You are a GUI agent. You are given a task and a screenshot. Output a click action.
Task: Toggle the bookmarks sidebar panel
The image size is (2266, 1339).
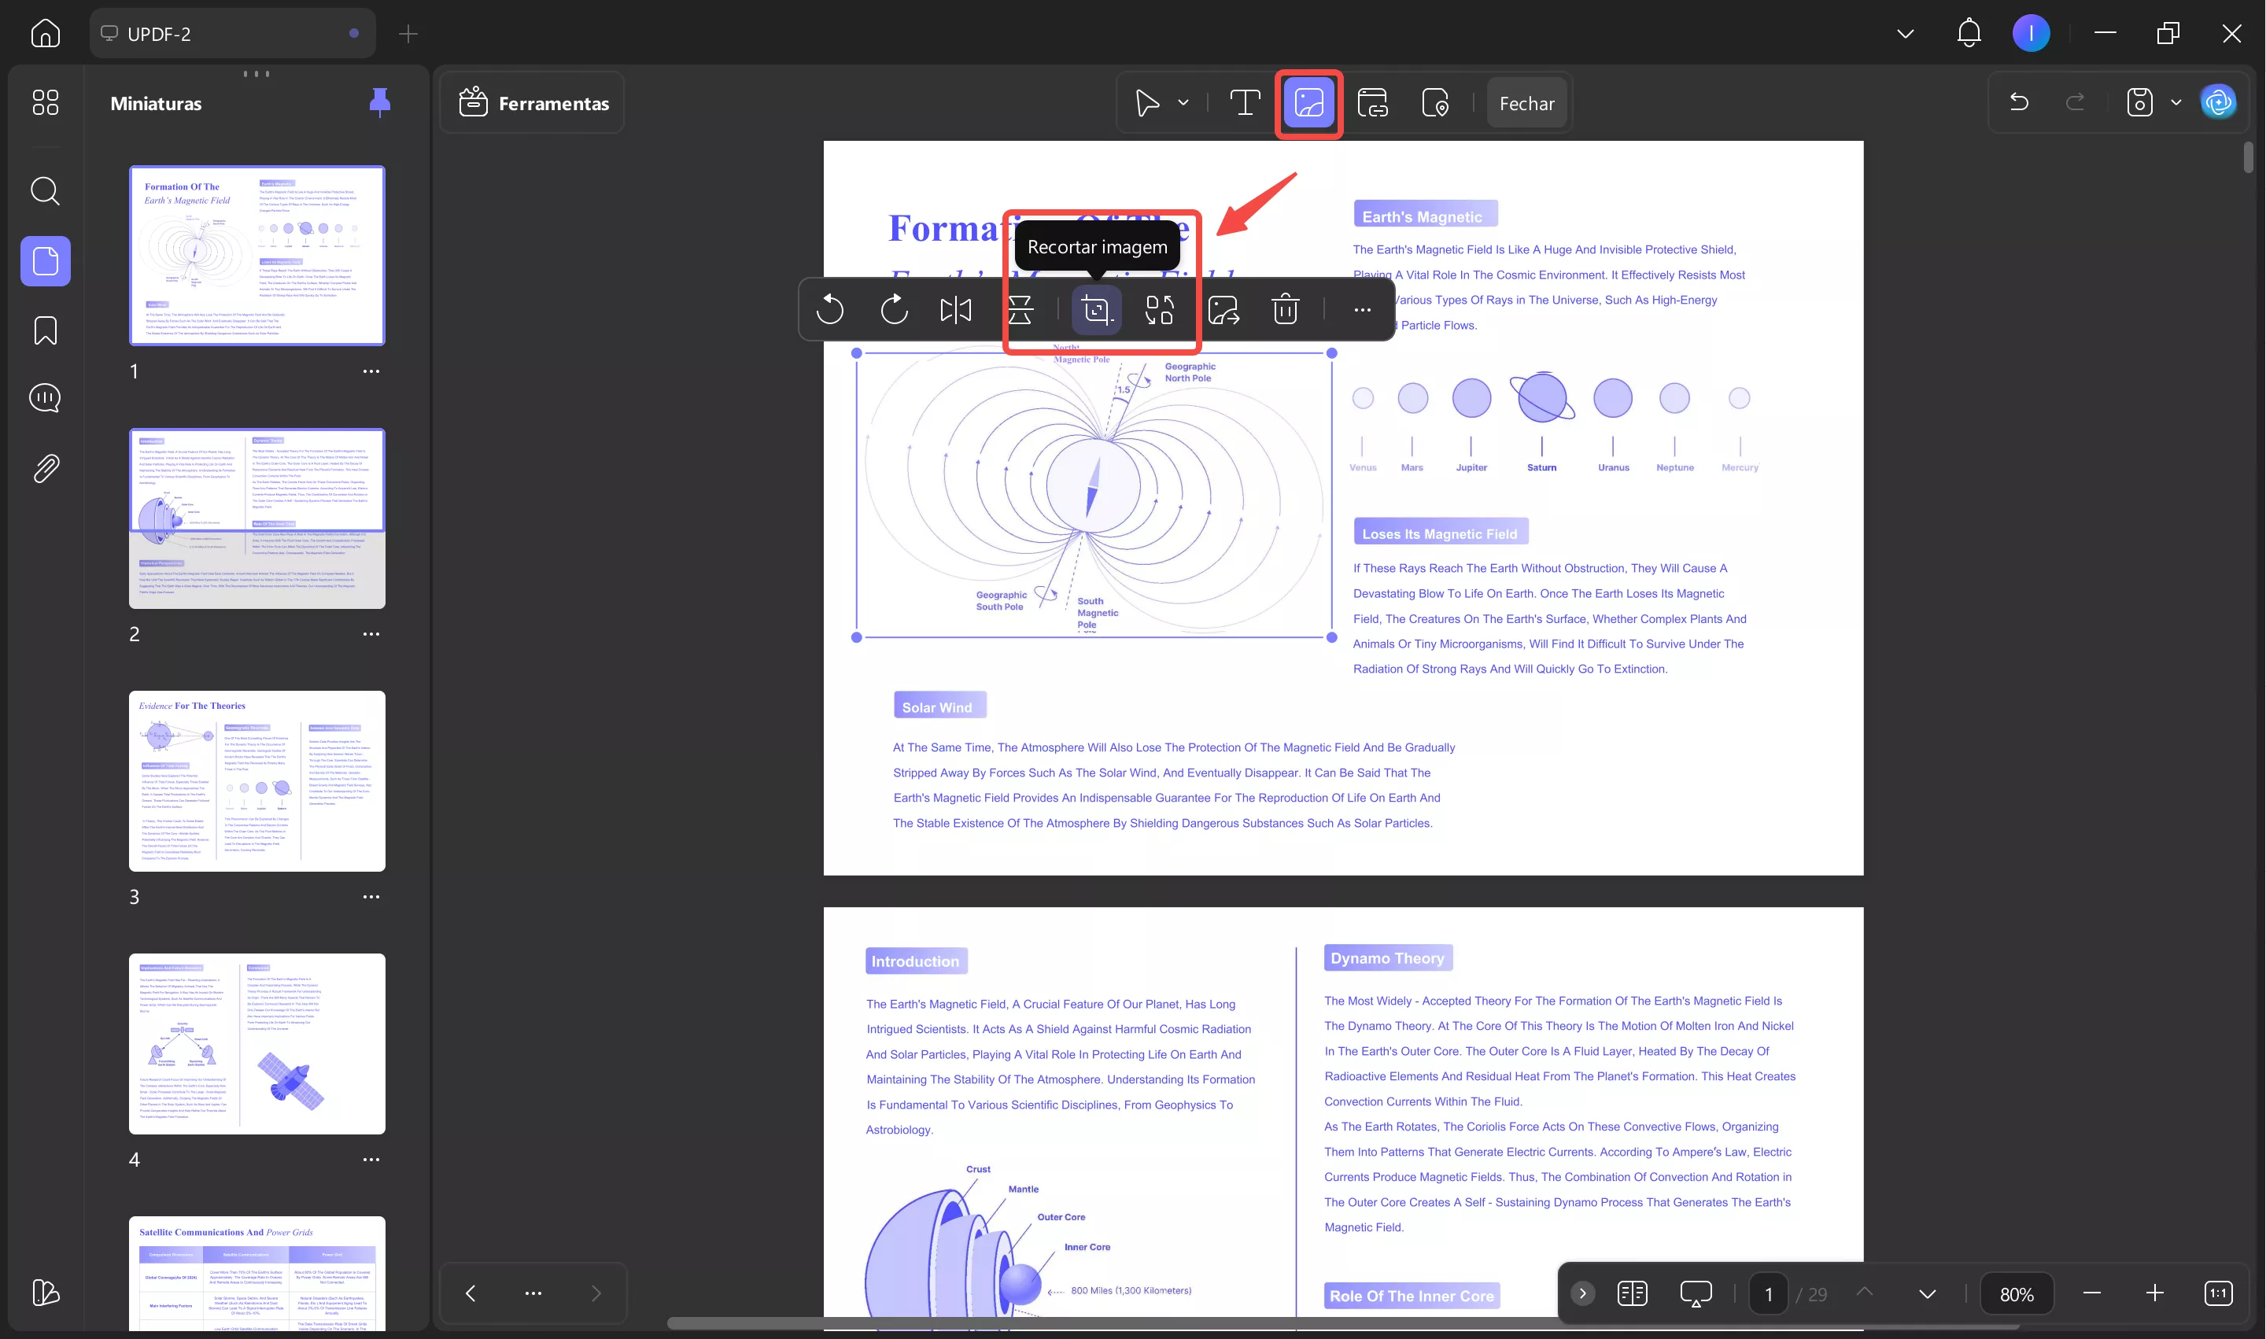point(45,330)
